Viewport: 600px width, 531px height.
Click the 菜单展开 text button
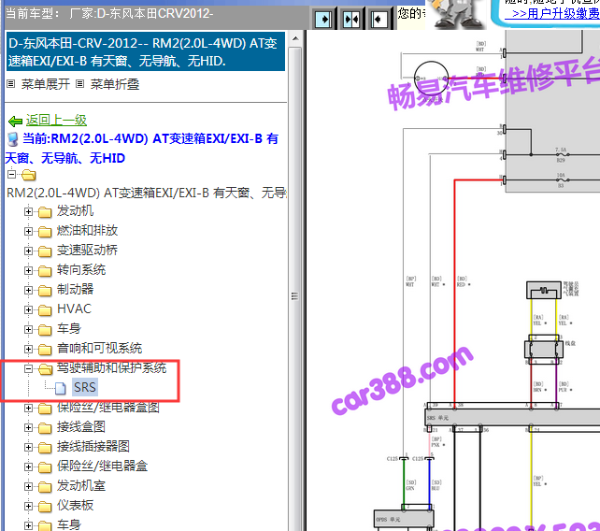[x=46, y=84]
